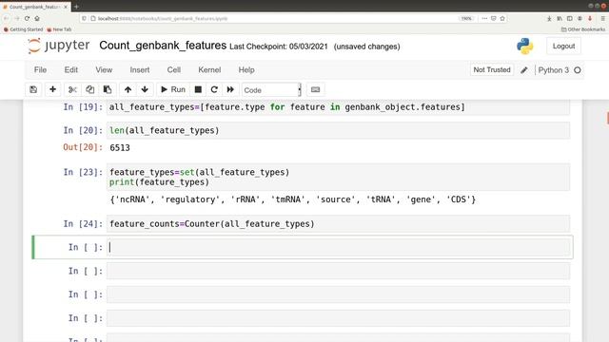
Task: Click the edit pencil icon near Python 3
Action: coord(524,70)
